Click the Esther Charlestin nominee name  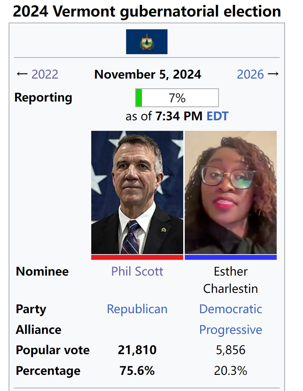coord(231,280)
